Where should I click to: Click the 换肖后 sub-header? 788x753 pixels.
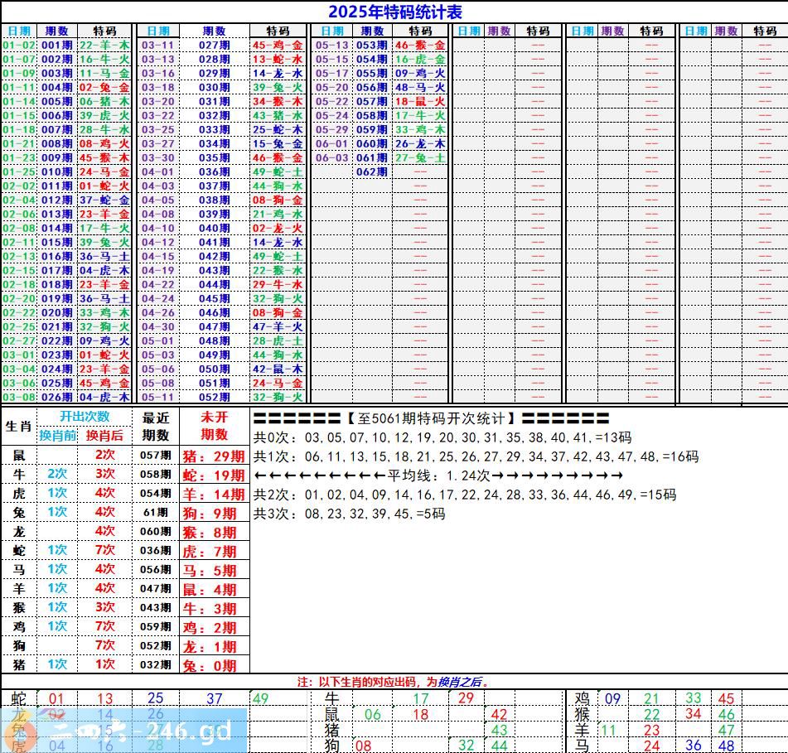click(105, 436)
